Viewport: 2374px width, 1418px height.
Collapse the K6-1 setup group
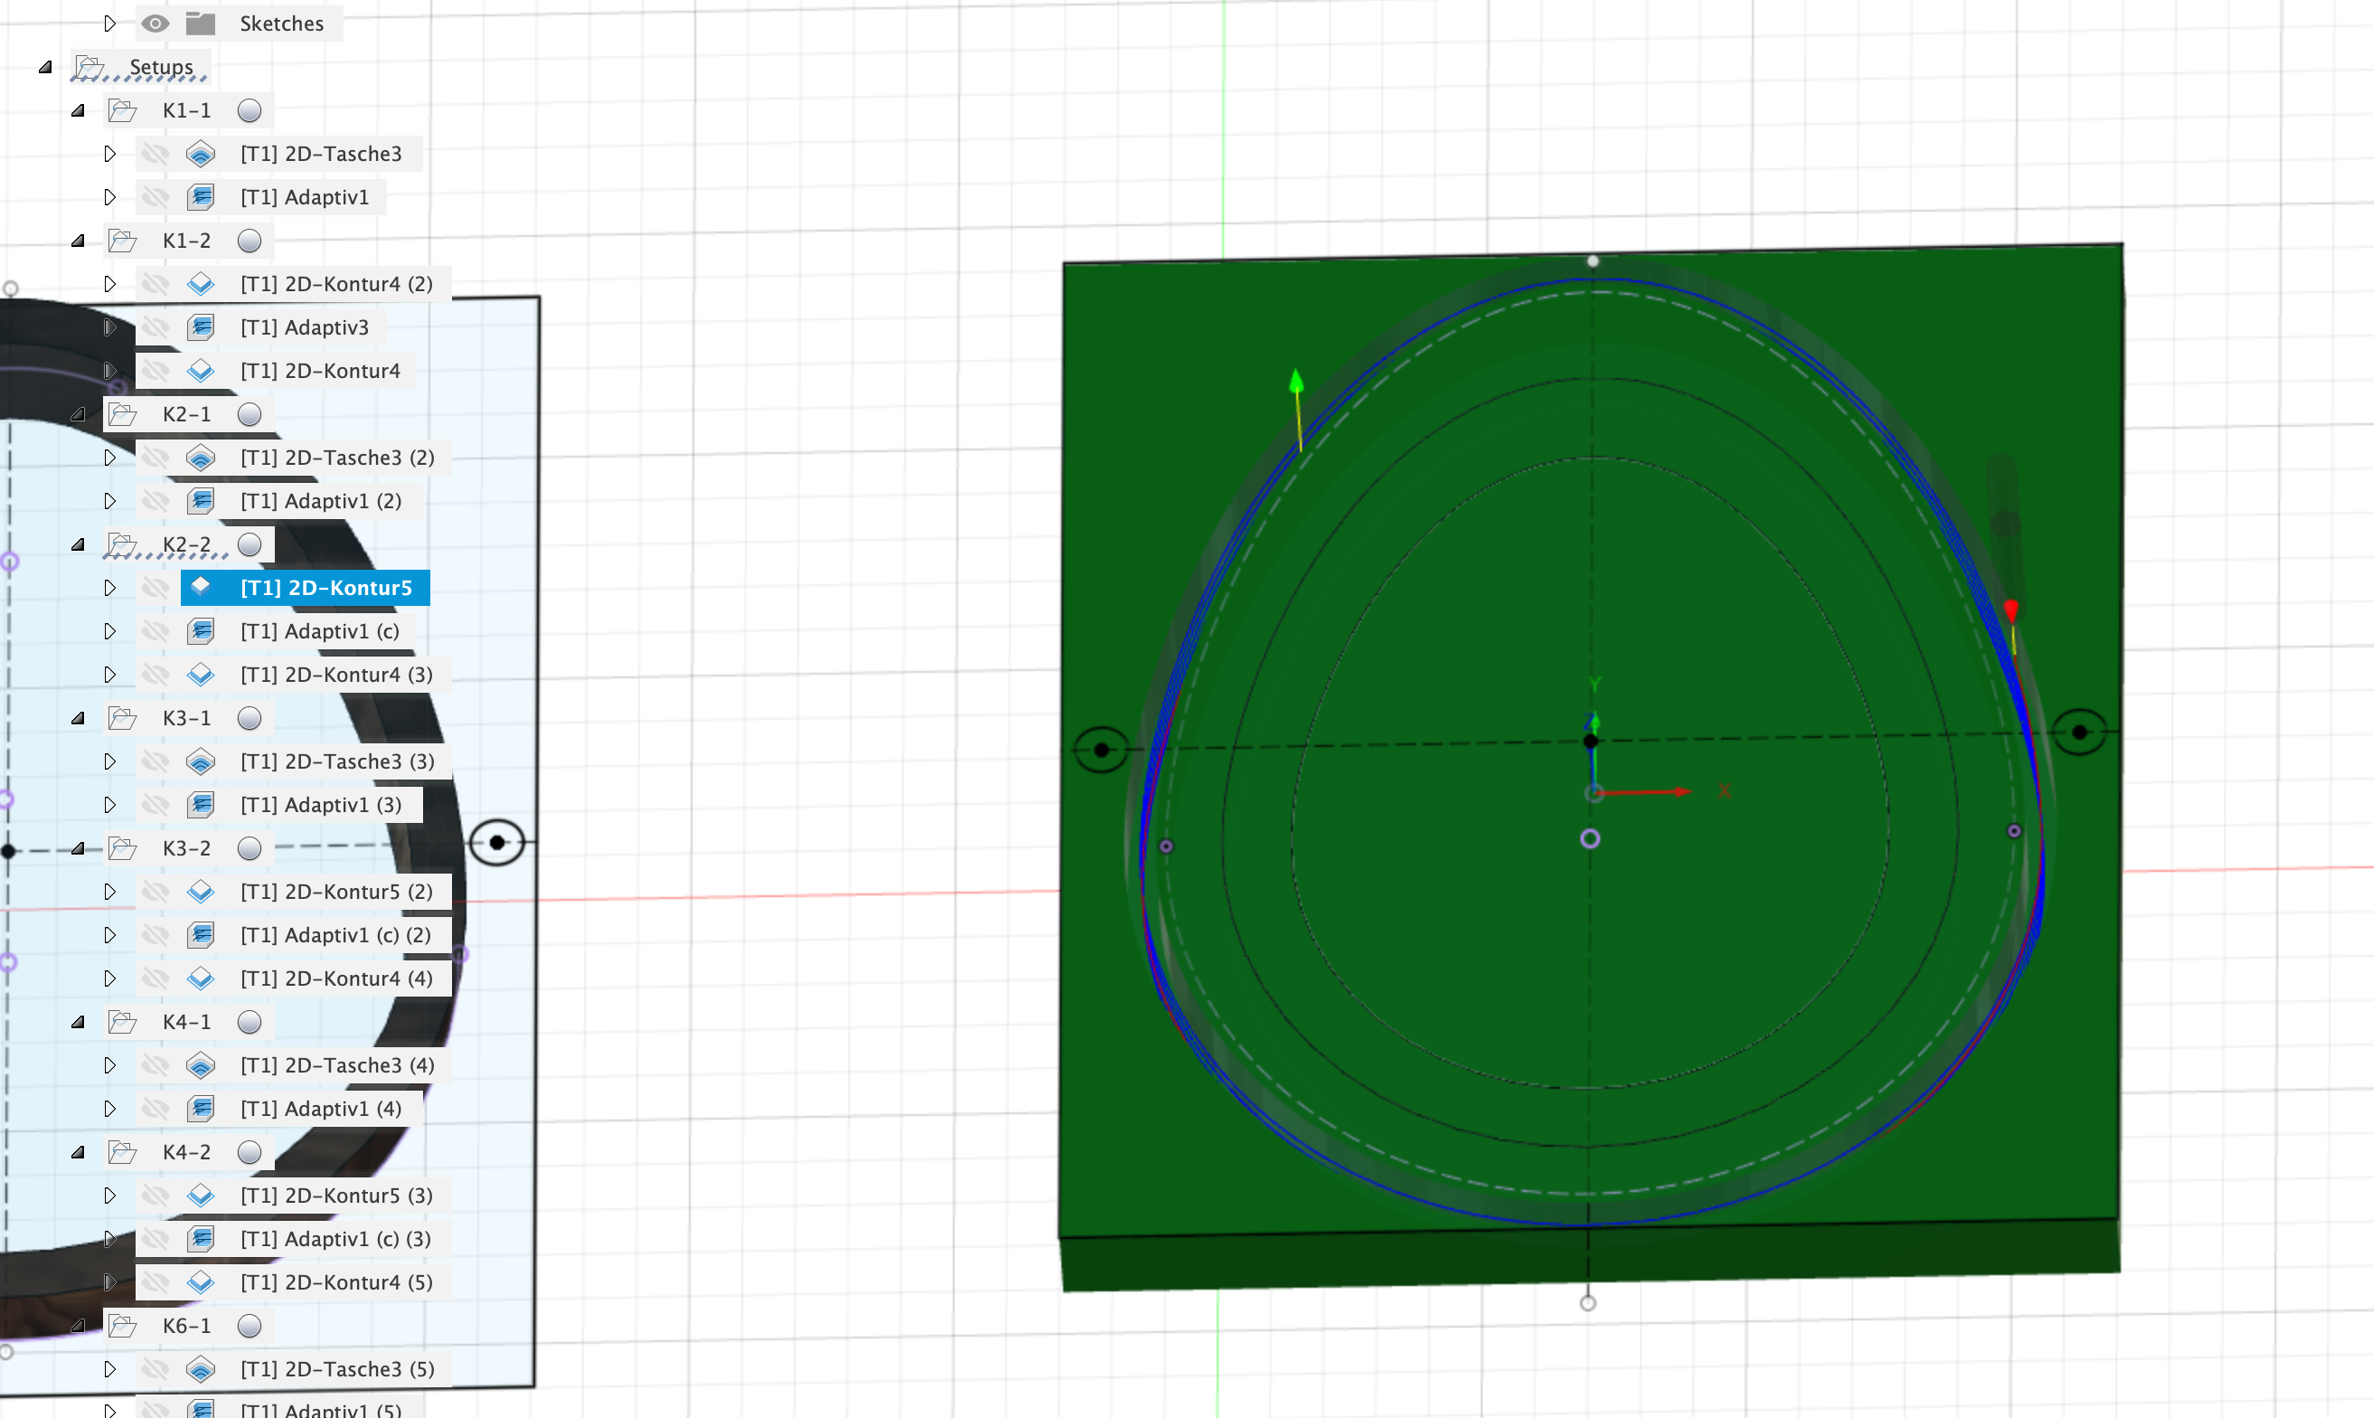tap(79, 1326)
